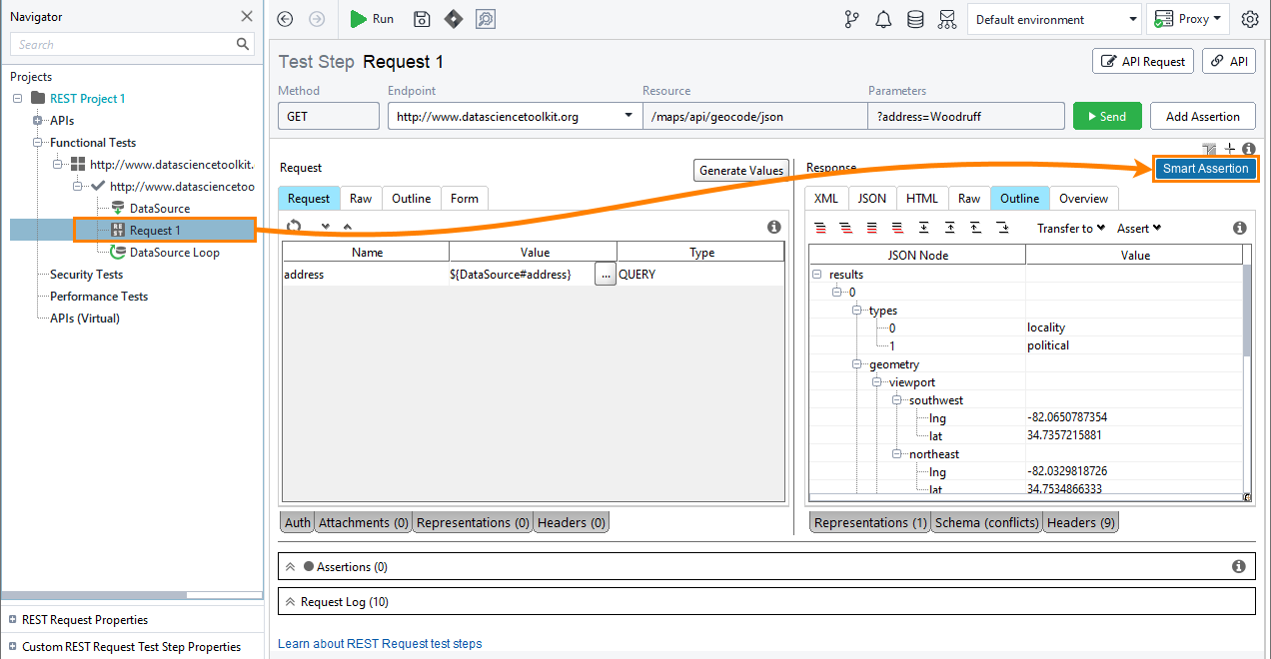The image size is (1271, 659).
Task: Open the Transfer to menu
Action: point(1070,228)
